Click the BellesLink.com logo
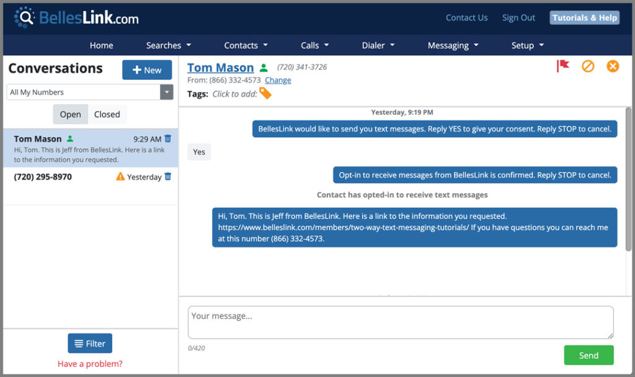Image resolution: width=635 pixels, height=377 pixels. click(76, 18)
